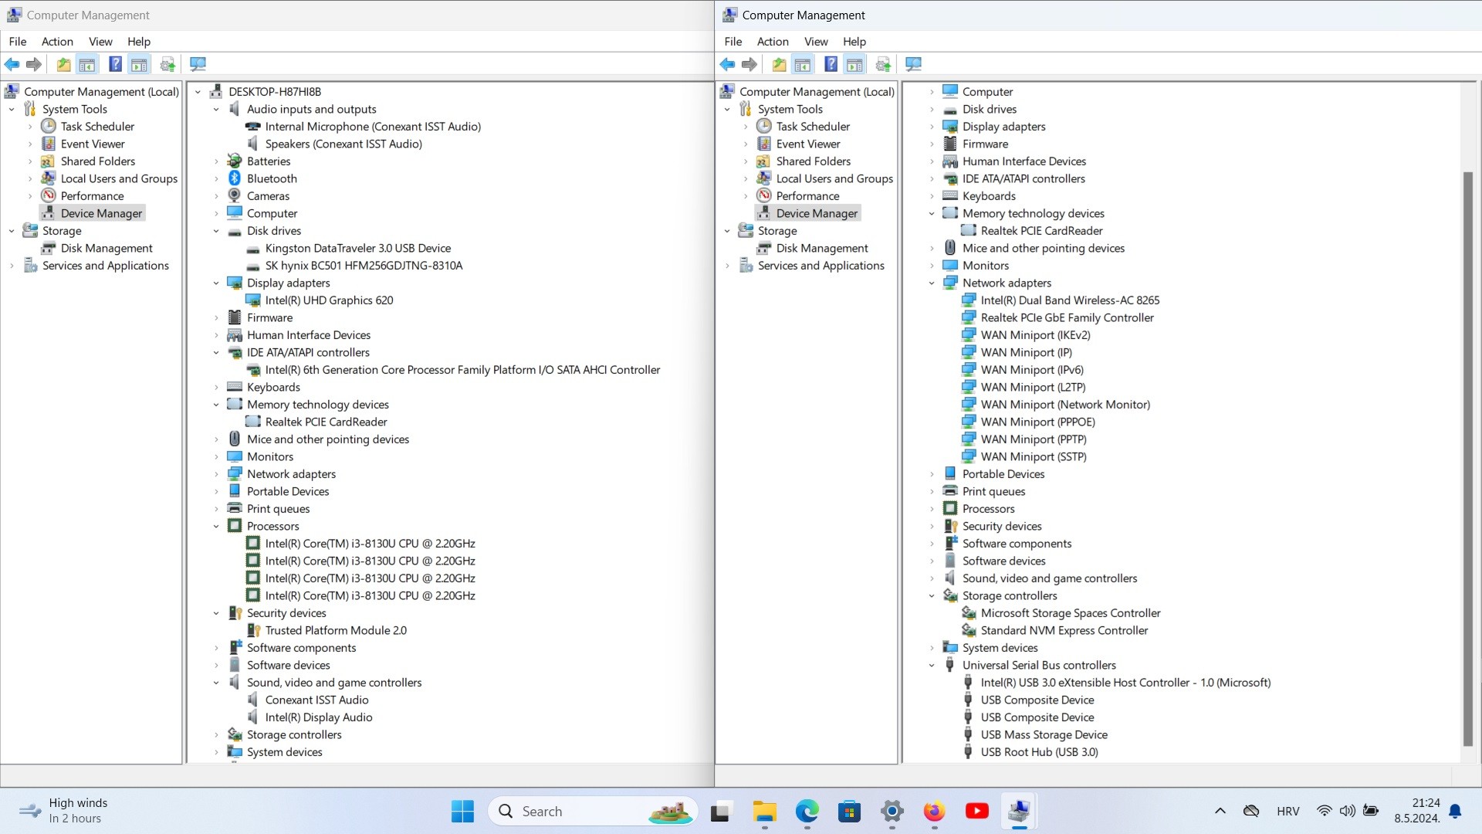Click right window vertical scrollbar
Image resolution: width=1482 pixels, height=834 pixels.
[x=1468, y=459]
